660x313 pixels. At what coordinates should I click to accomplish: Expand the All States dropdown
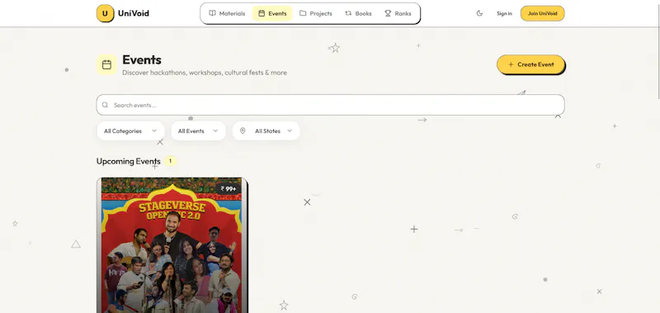(266, 131)
